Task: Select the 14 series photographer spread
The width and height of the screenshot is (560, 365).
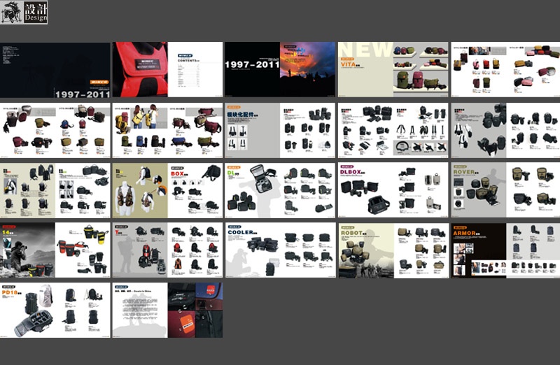Action: pos(55,250)
